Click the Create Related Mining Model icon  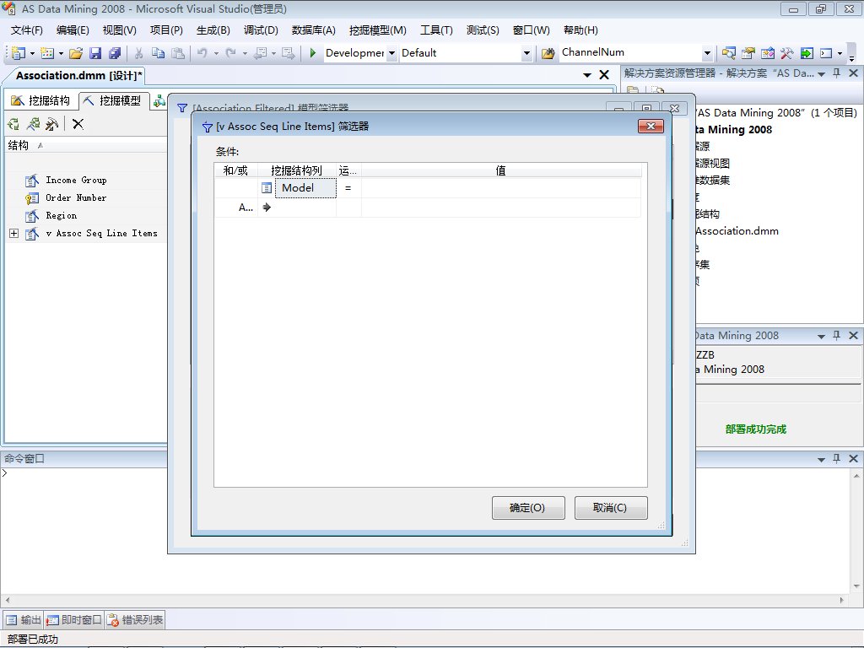tap(33, 124)
